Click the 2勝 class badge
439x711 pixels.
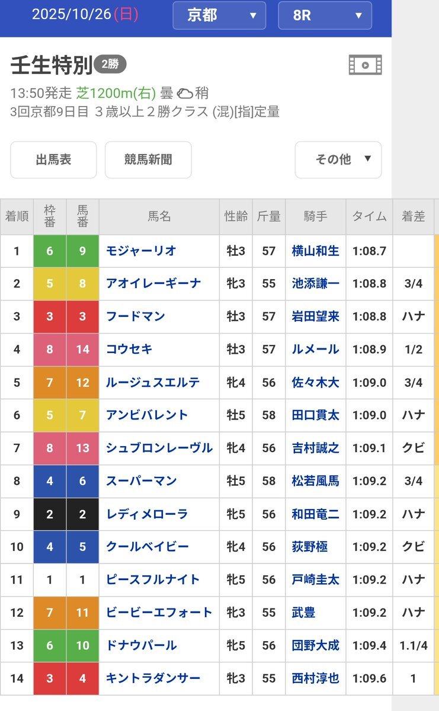[110, 65]
